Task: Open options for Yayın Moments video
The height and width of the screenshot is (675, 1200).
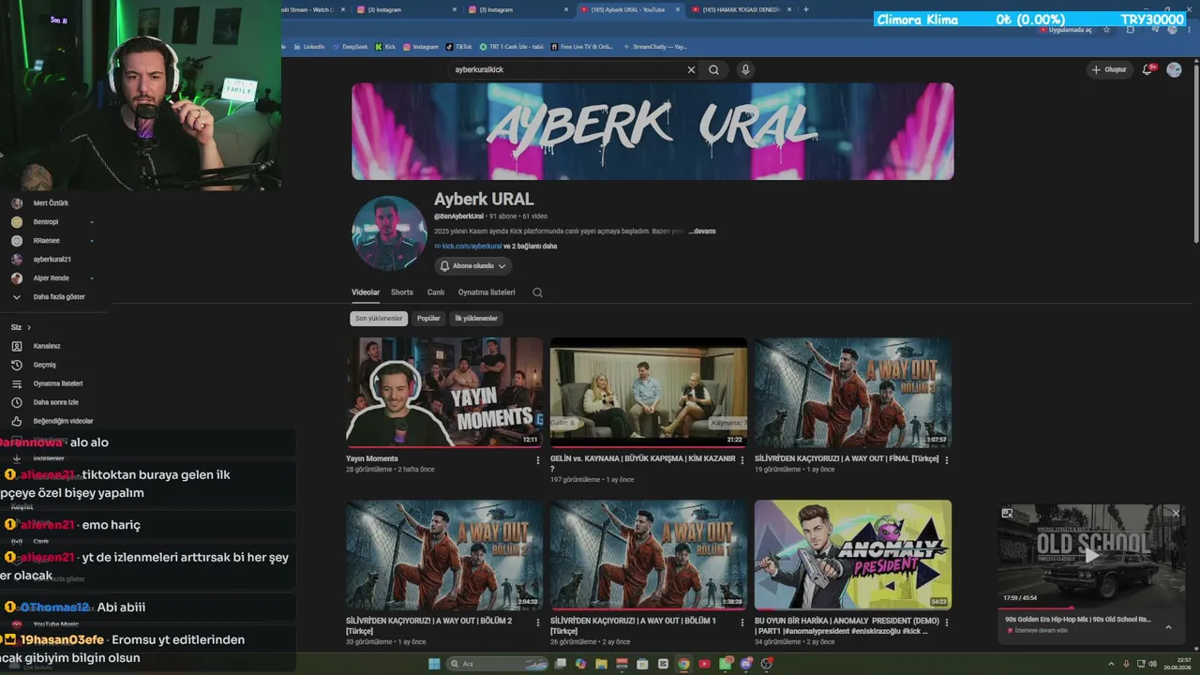Action: pyautogui.click(x=537, y=460)
